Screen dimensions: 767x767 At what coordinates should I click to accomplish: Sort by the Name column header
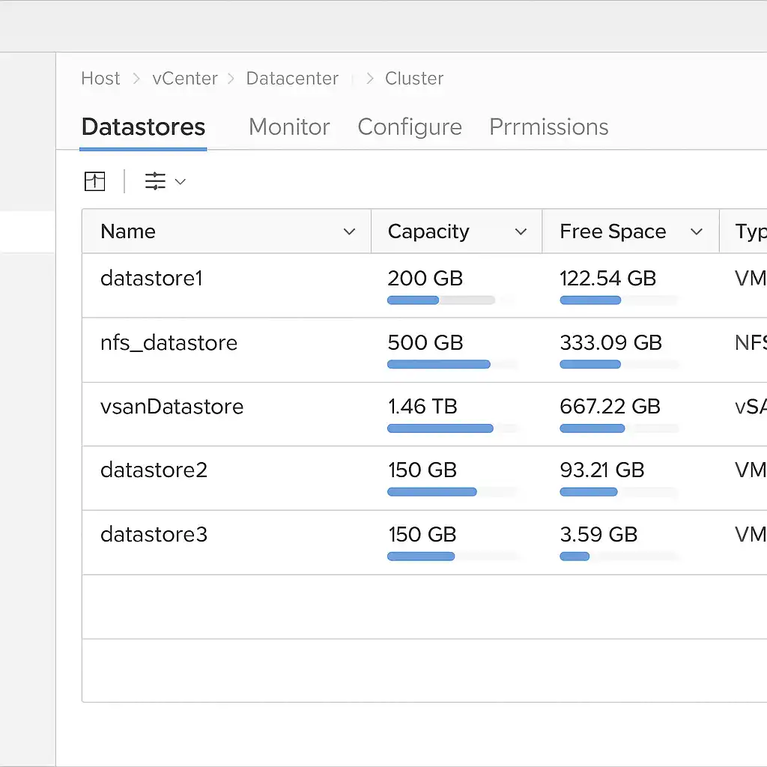[128, 231]
